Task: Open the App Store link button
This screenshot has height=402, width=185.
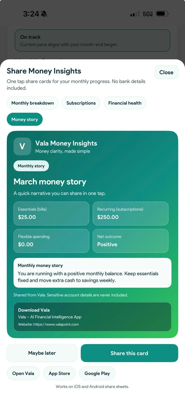Action: pyautogui.click(x=59, y=373)
